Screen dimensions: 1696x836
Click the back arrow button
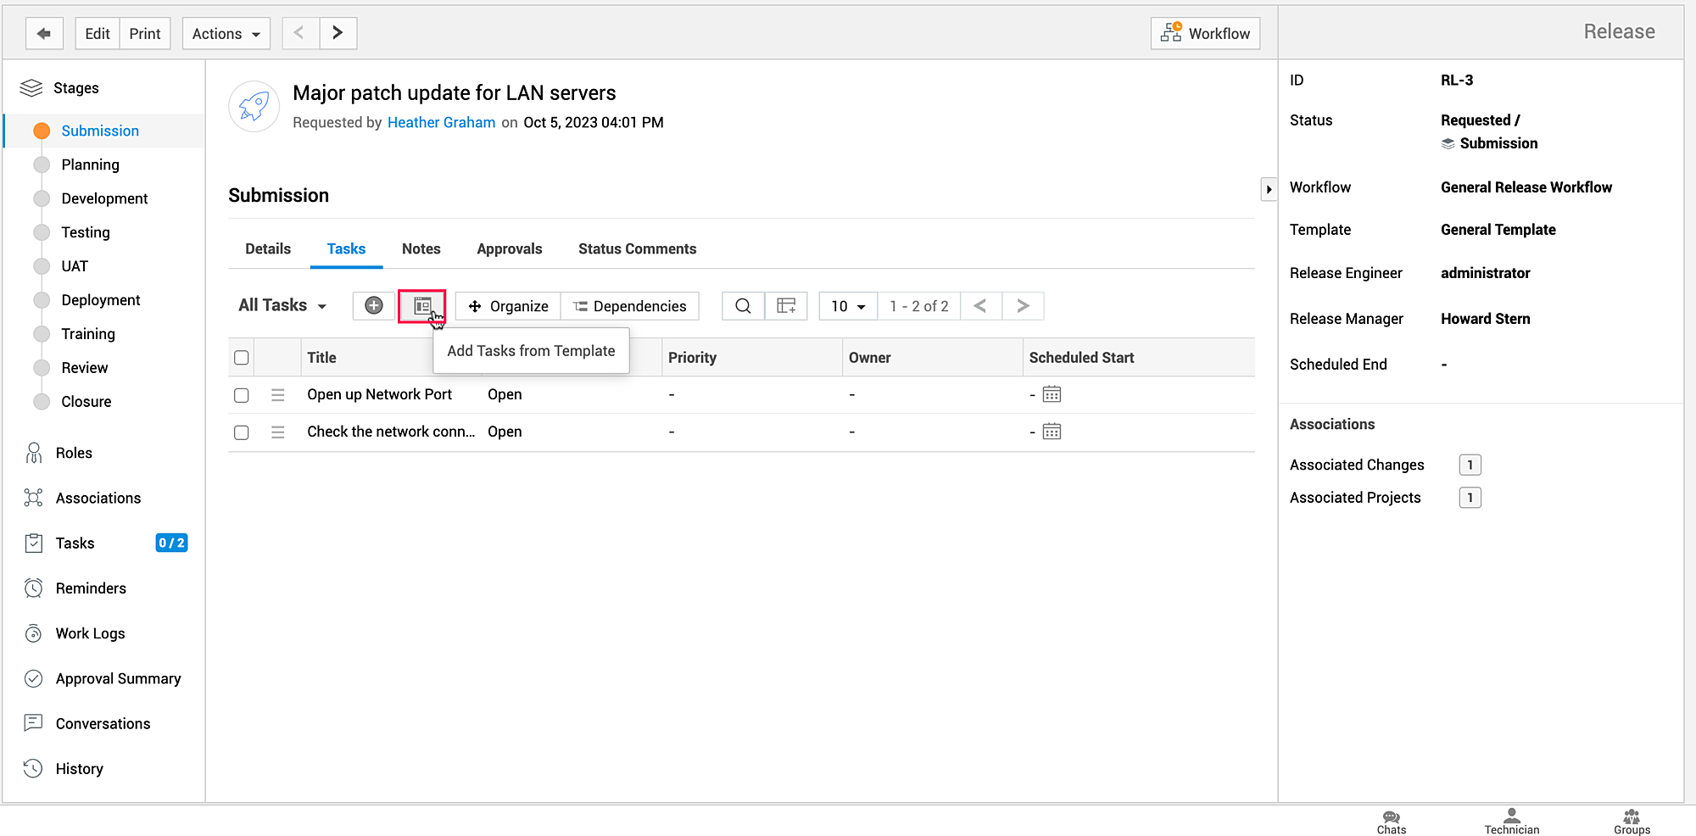44,34
